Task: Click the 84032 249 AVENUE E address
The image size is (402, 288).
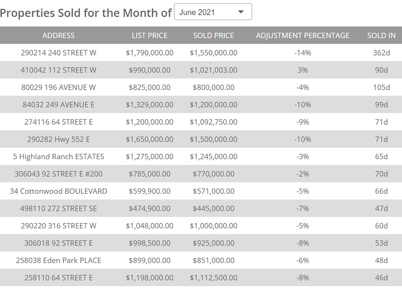Action: click(x=58, y=105)
